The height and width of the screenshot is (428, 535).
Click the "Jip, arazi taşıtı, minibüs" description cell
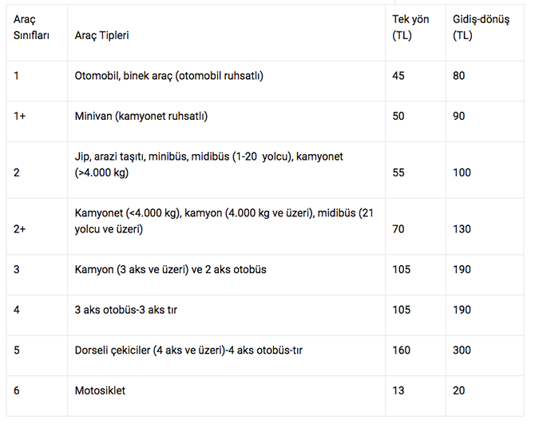(x=208, y=164)
